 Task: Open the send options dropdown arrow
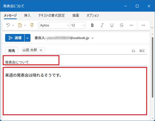click(27, 38)
